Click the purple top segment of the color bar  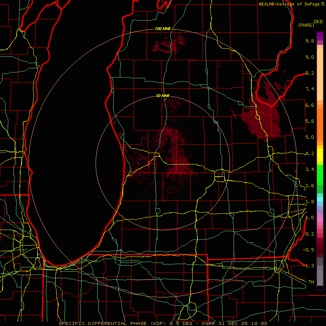pyautogui.click(x=320, y=36)
